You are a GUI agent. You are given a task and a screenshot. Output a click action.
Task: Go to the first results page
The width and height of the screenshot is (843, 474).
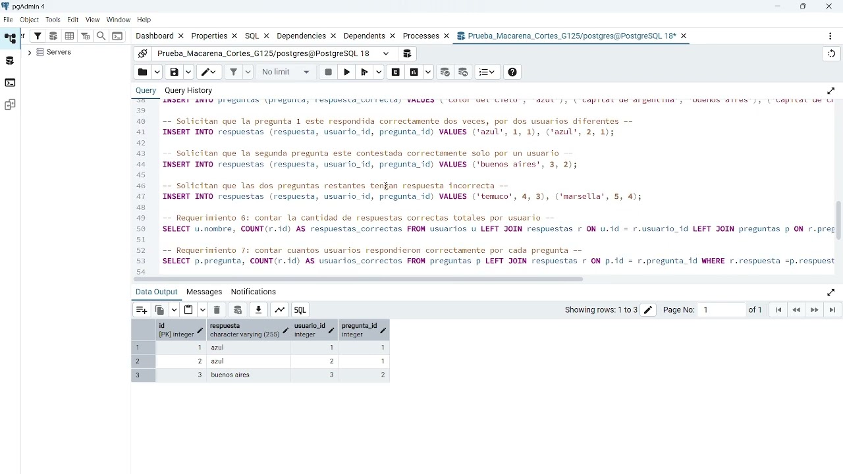779,310
